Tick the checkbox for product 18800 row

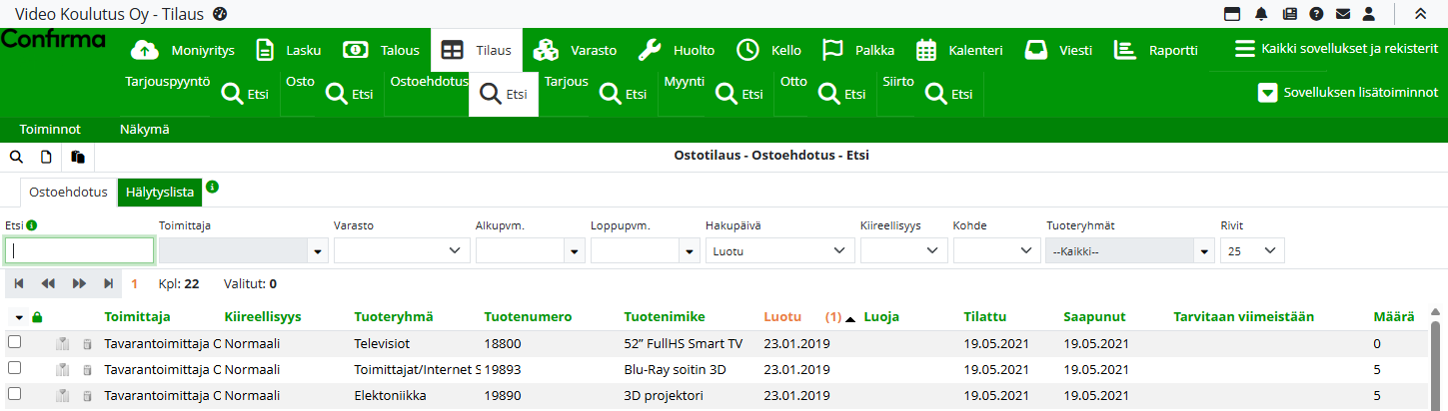click(14, 342)
